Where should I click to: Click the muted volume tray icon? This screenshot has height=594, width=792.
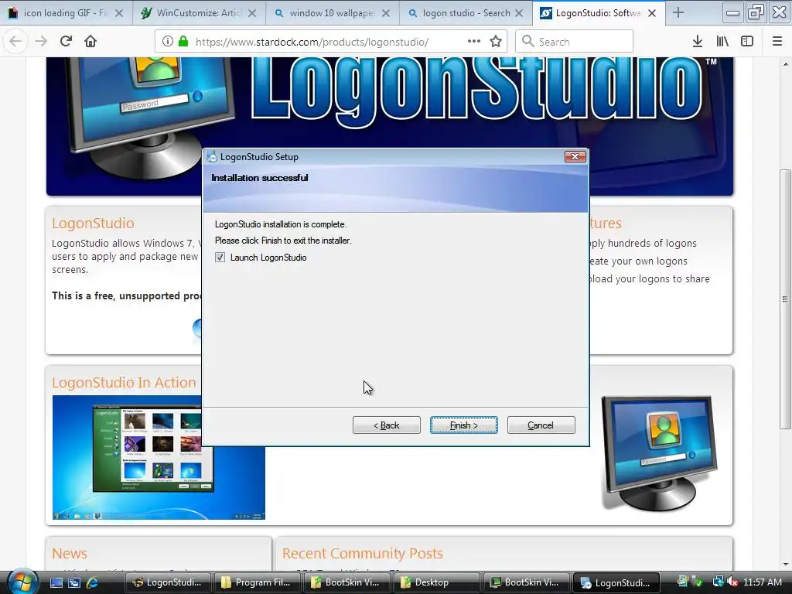pyautogui.click(x=732, y=582)
